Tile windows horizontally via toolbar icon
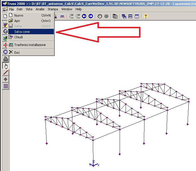Image resolution: width=196 pixels, height=171 pixels. 130,16
